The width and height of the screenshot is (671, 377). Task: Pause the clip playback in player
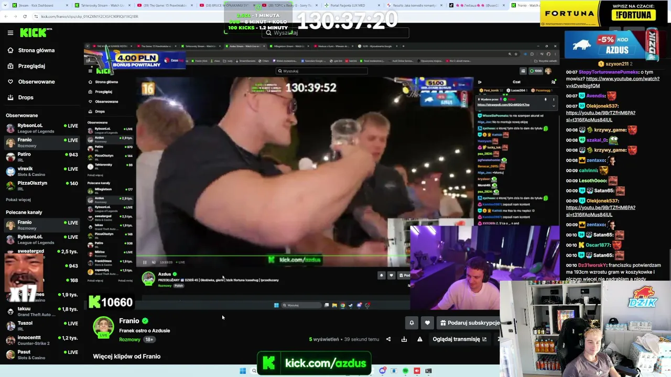pyautogui.click(x=145, y=262)
